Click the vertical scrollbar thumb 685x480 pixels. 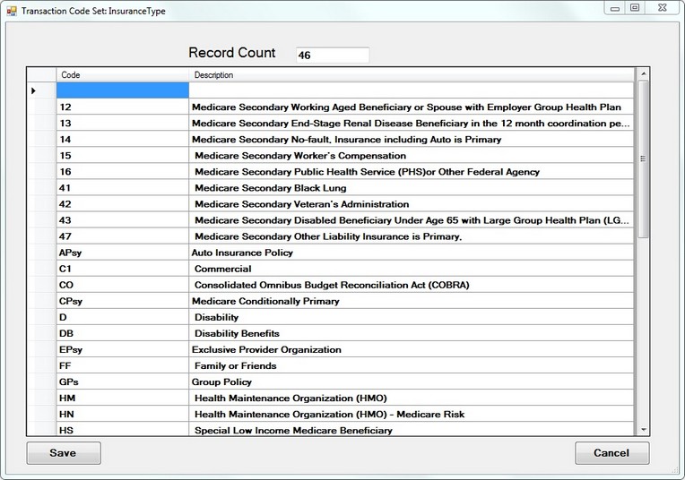[x=642, y=159]
